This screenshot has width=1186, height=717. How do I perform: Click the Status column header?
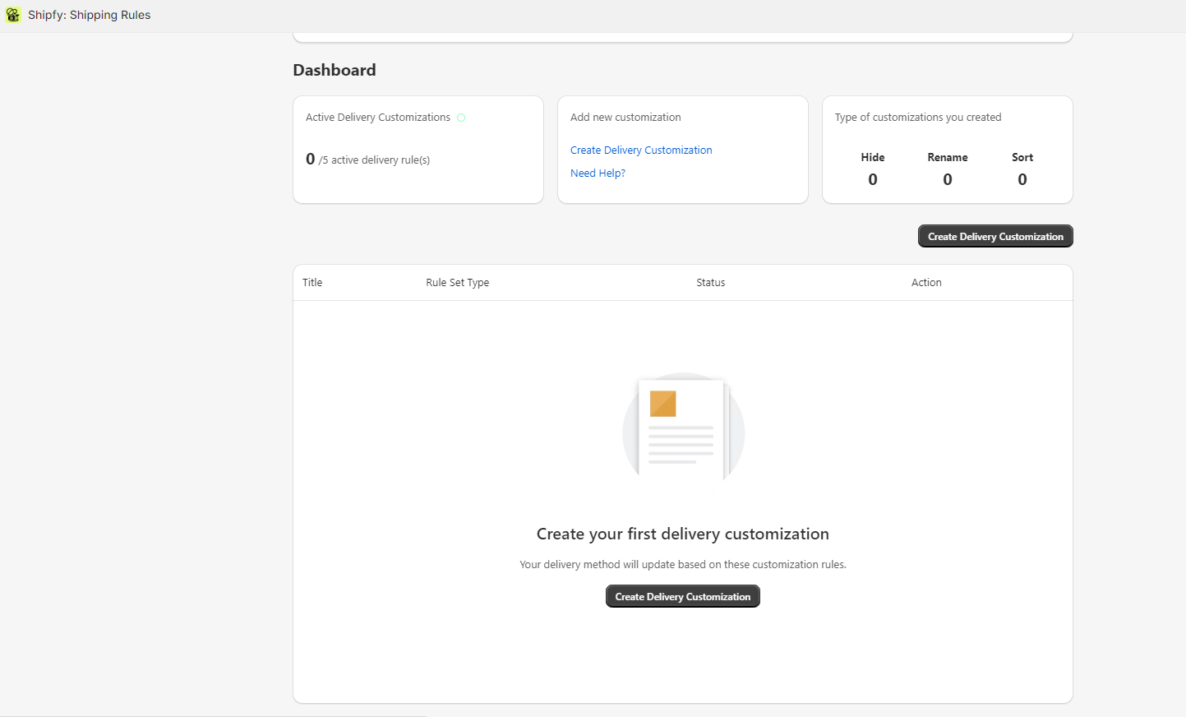[710, 282]
